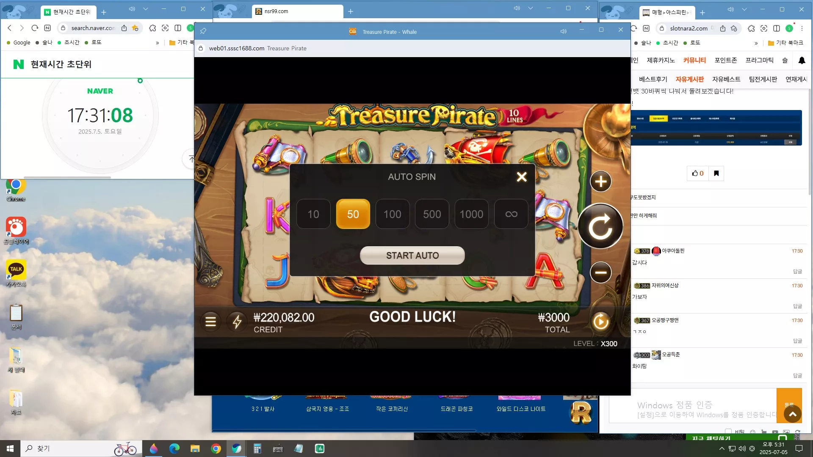The image size is (813, 457).
Task: Click the START AUTO button
Action: click(412, 256)
